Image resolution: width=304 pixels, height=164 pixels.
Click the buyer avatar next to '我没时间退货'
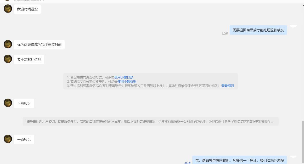(8, 9)
